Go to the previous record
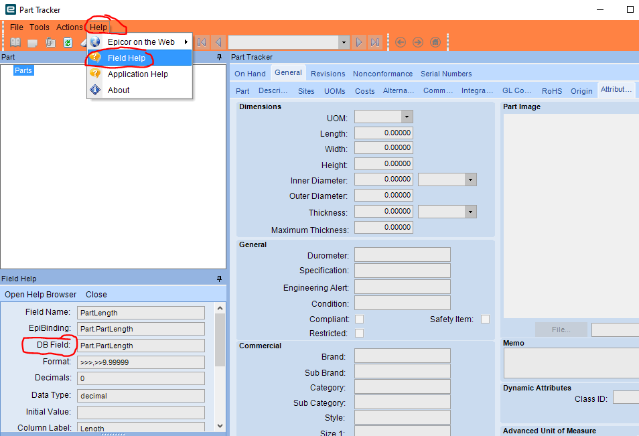The image size is (639, 436). 218,42
